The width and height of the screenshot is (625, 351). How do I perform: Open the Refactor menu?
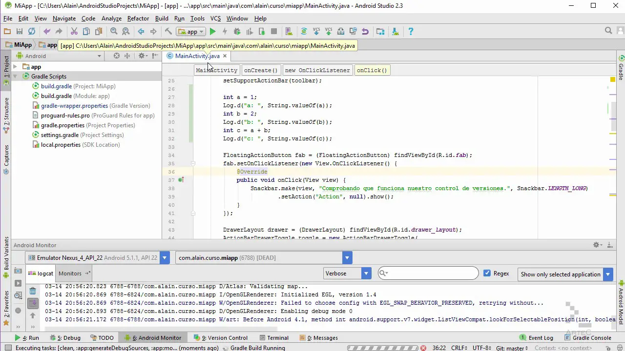pyautogui.click(x=138, y=18)
